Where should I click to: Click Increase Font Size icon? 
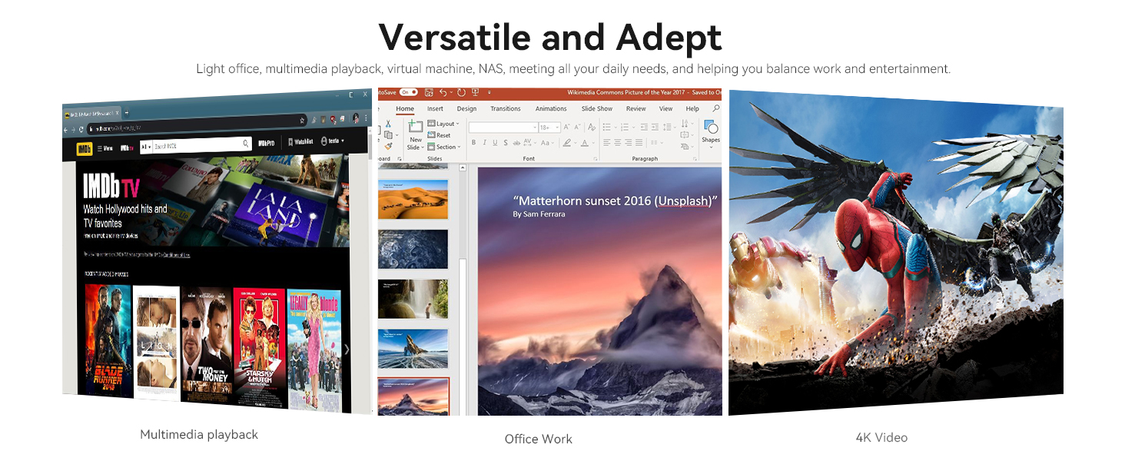pos(567,127)
